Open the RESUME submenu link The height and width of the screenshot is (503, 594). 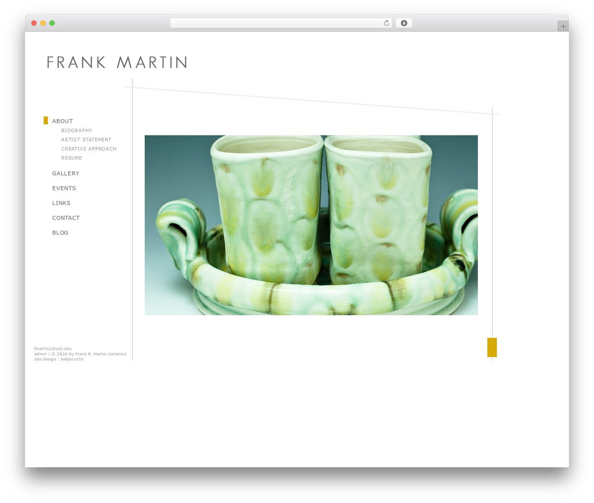(71, 158)
